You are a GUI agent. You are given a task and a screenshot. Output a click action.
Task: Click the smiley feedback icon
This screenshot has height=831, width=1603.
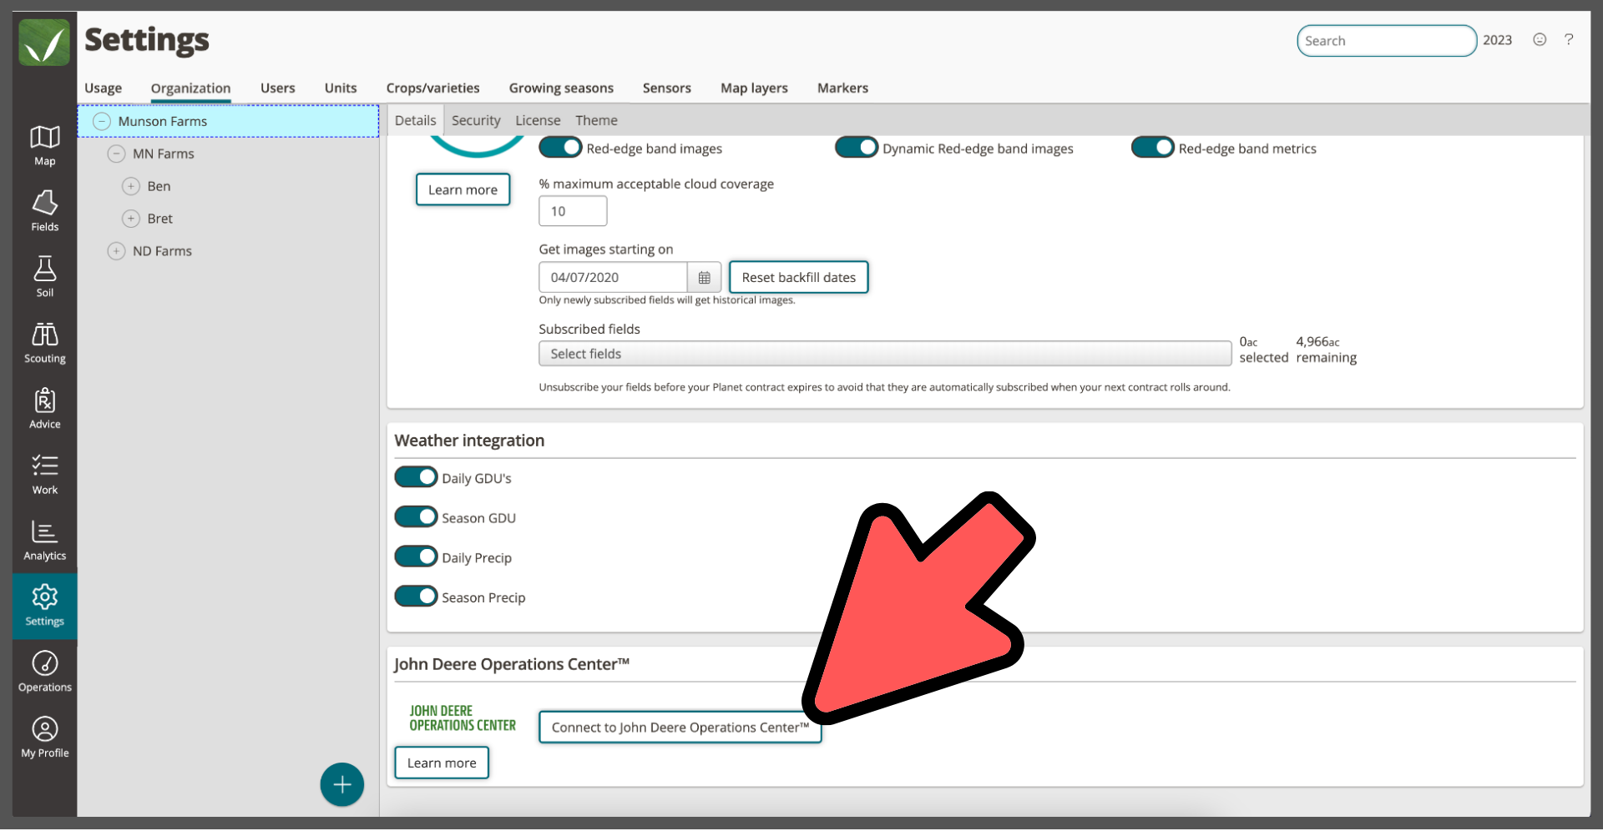point(1540,40)
